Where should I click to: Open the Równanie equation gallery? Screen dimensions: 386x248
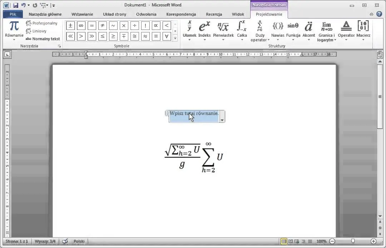(x=14, y=30)
